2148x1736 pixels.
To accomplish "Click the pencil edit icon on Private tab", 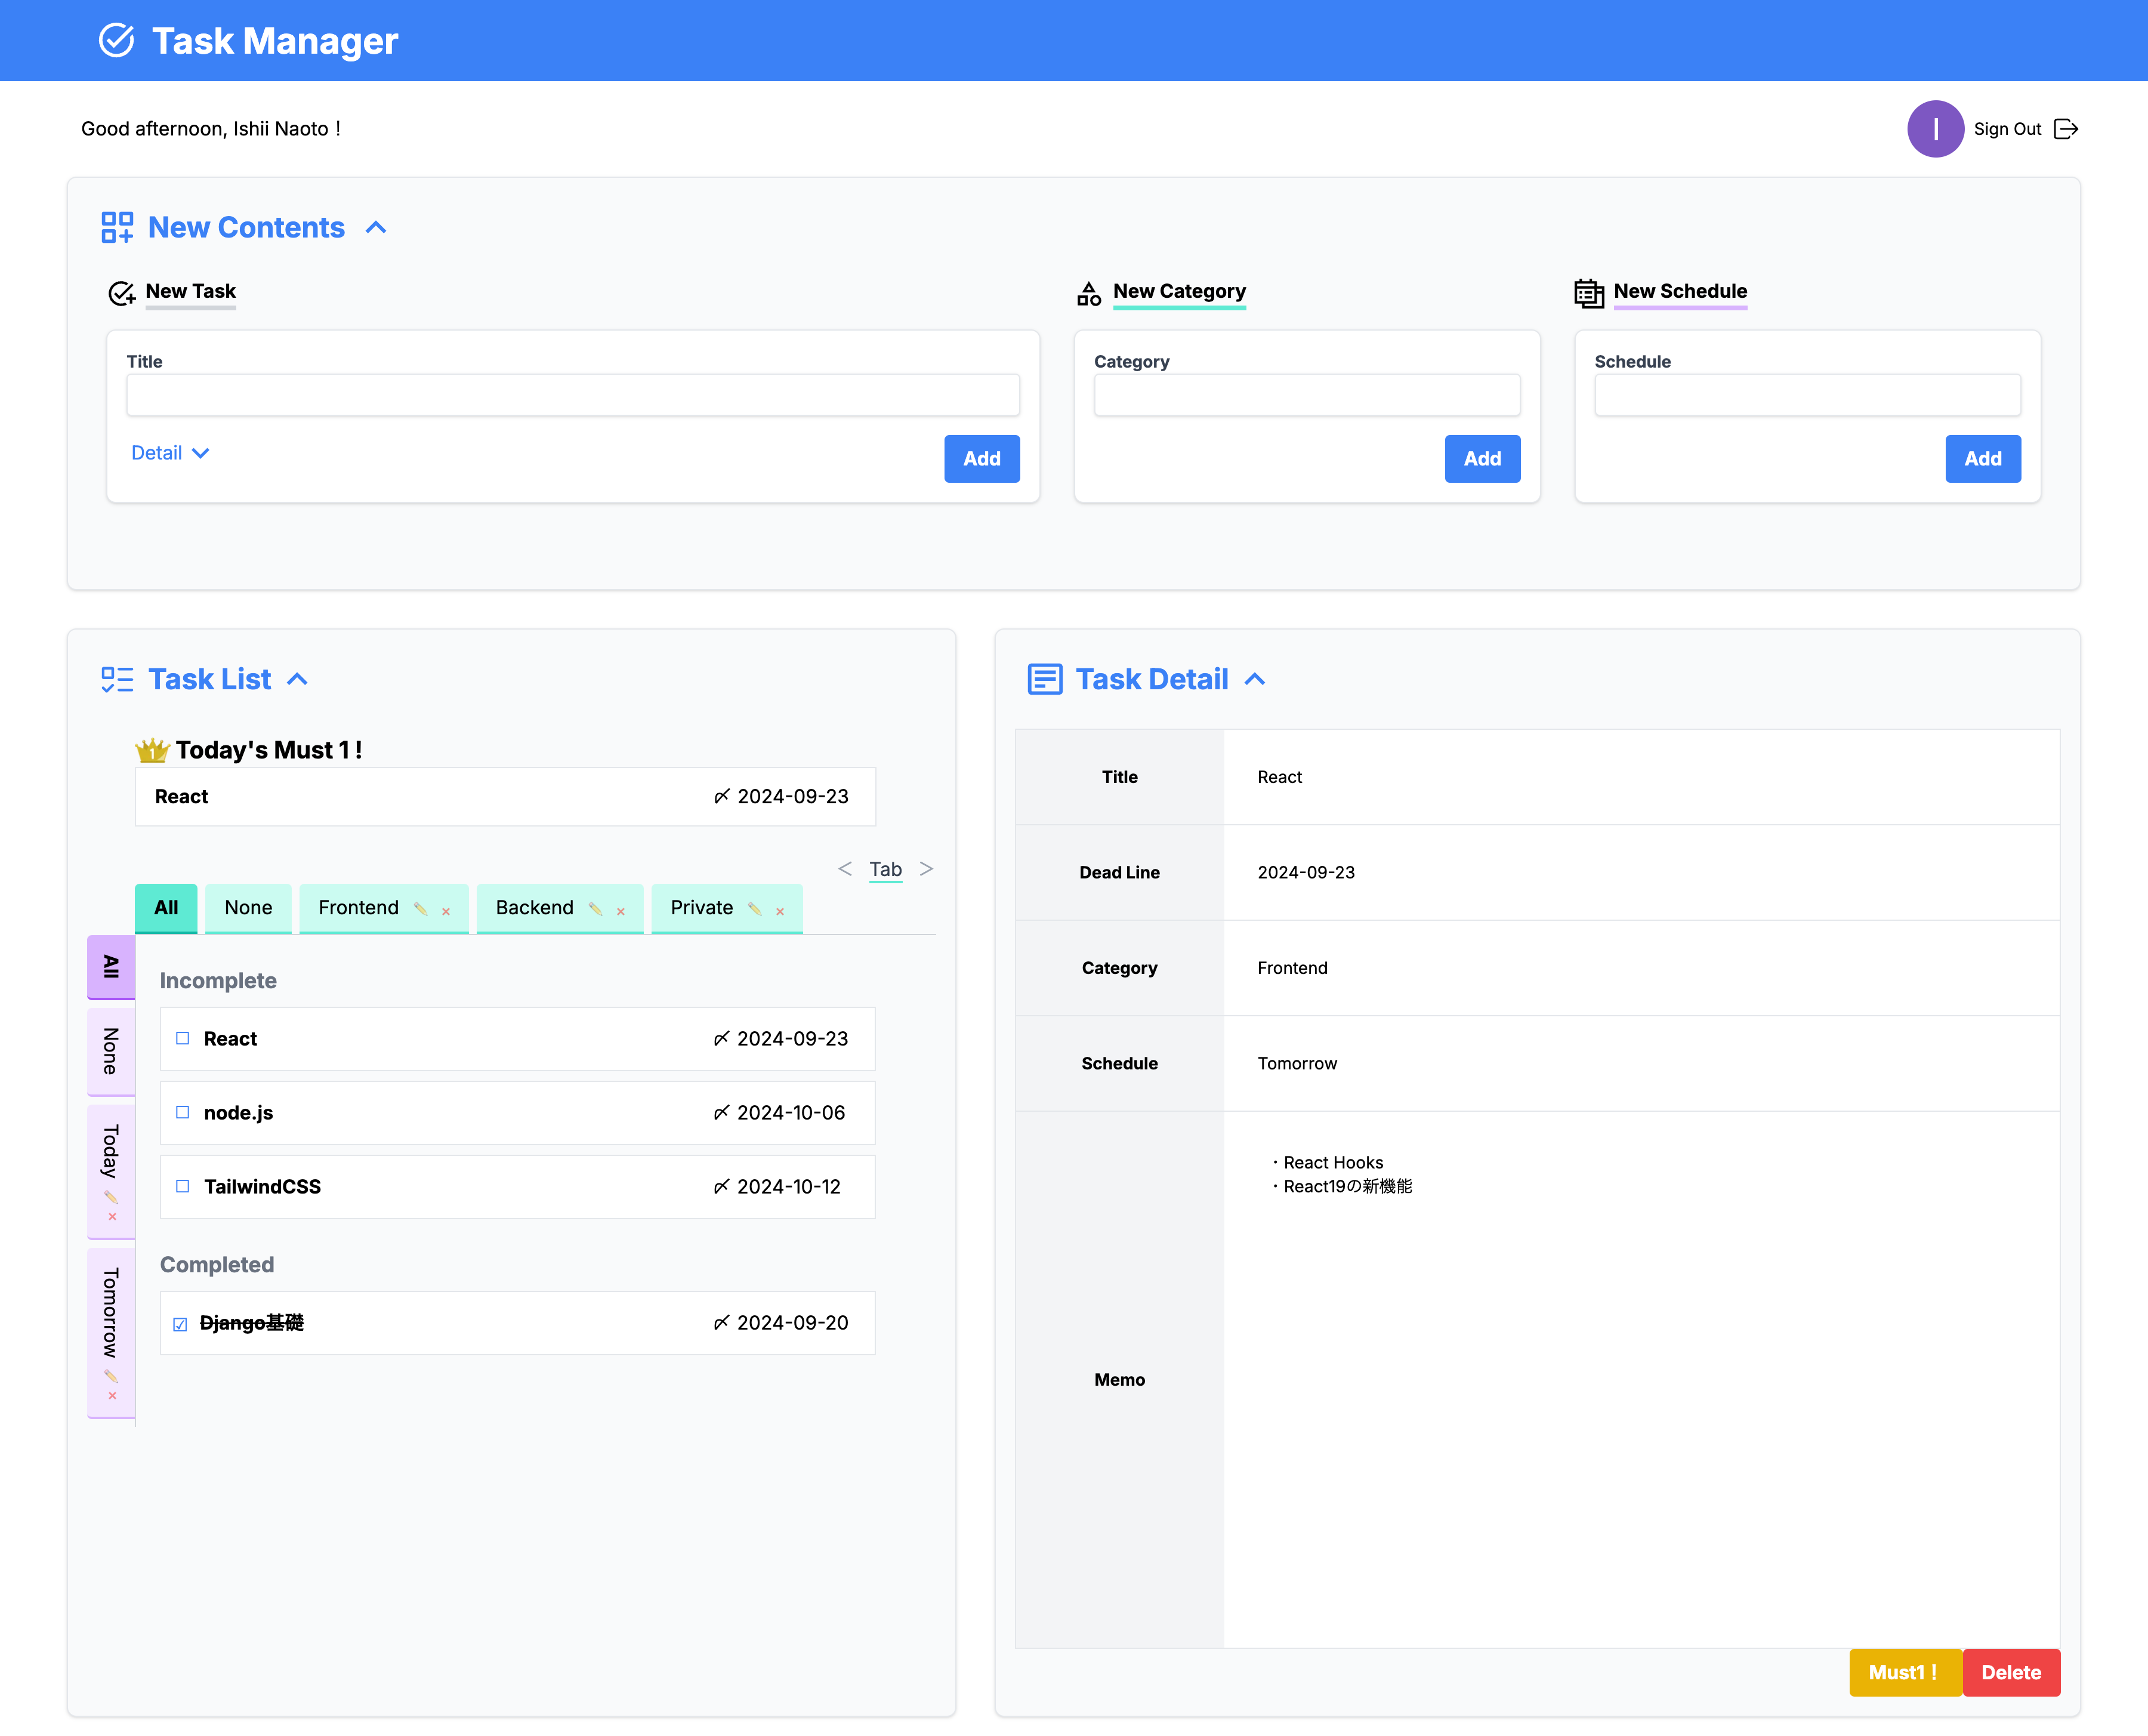I will tap(755, 909).
